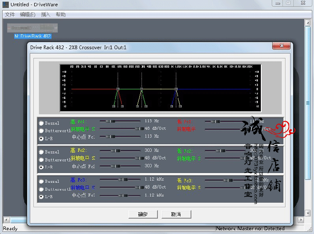Select Bessel filter for Fc2 band

tap(41, 152)
